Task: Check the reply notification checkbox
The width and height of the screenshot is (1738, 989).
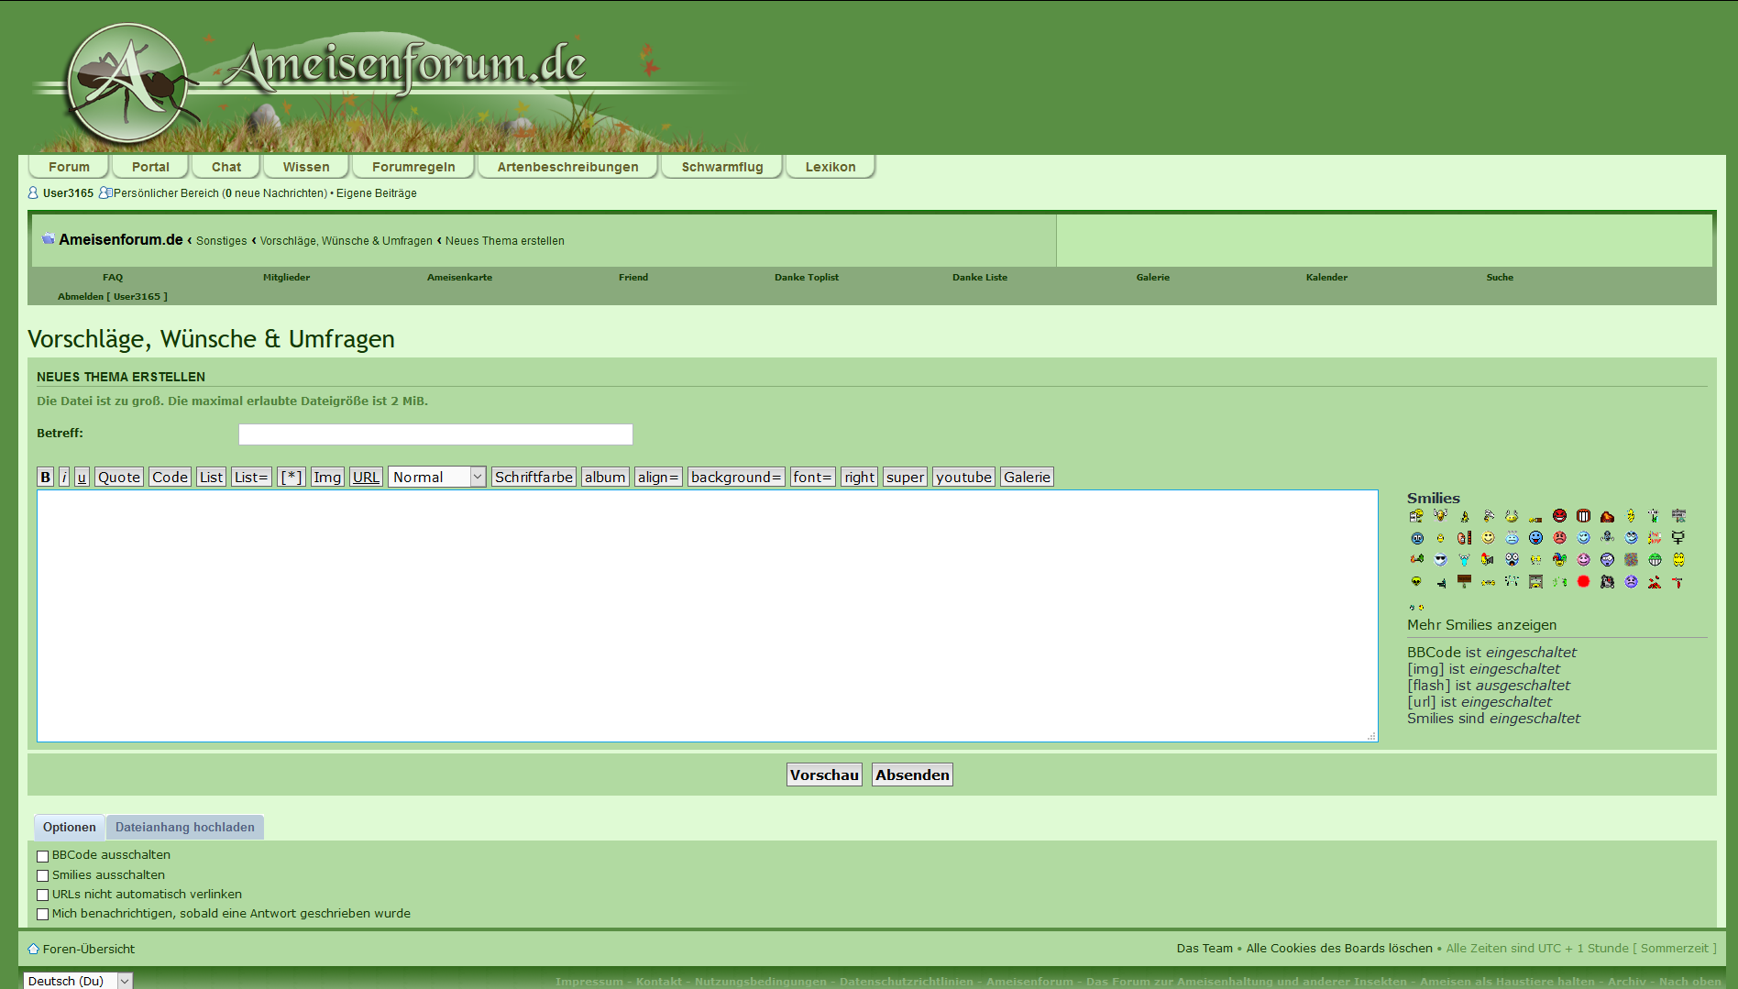Action: 42,914
